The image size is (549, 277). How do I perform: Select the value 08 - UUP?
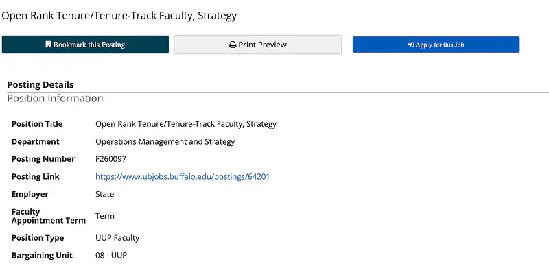pyautogui.click(x=111, y=255)
